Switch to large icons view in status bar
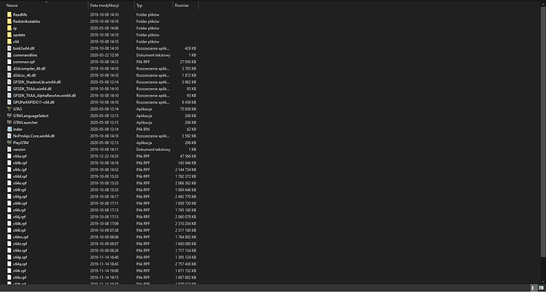 coord(541,288)
